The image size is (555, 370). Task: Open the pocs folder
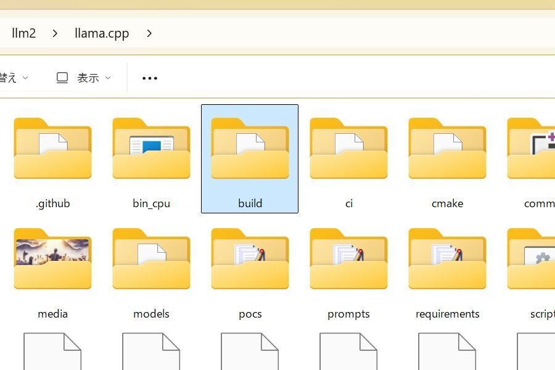click(250, 259)
